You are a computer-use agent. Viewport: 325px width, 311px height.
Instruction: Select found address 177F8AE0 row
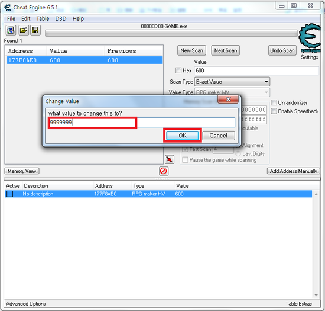click(x=84, y=60)
